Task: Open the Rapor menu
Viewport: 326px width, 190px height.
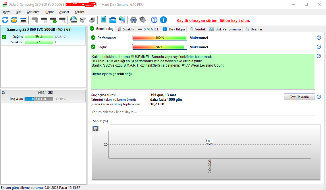Action: 49,12
